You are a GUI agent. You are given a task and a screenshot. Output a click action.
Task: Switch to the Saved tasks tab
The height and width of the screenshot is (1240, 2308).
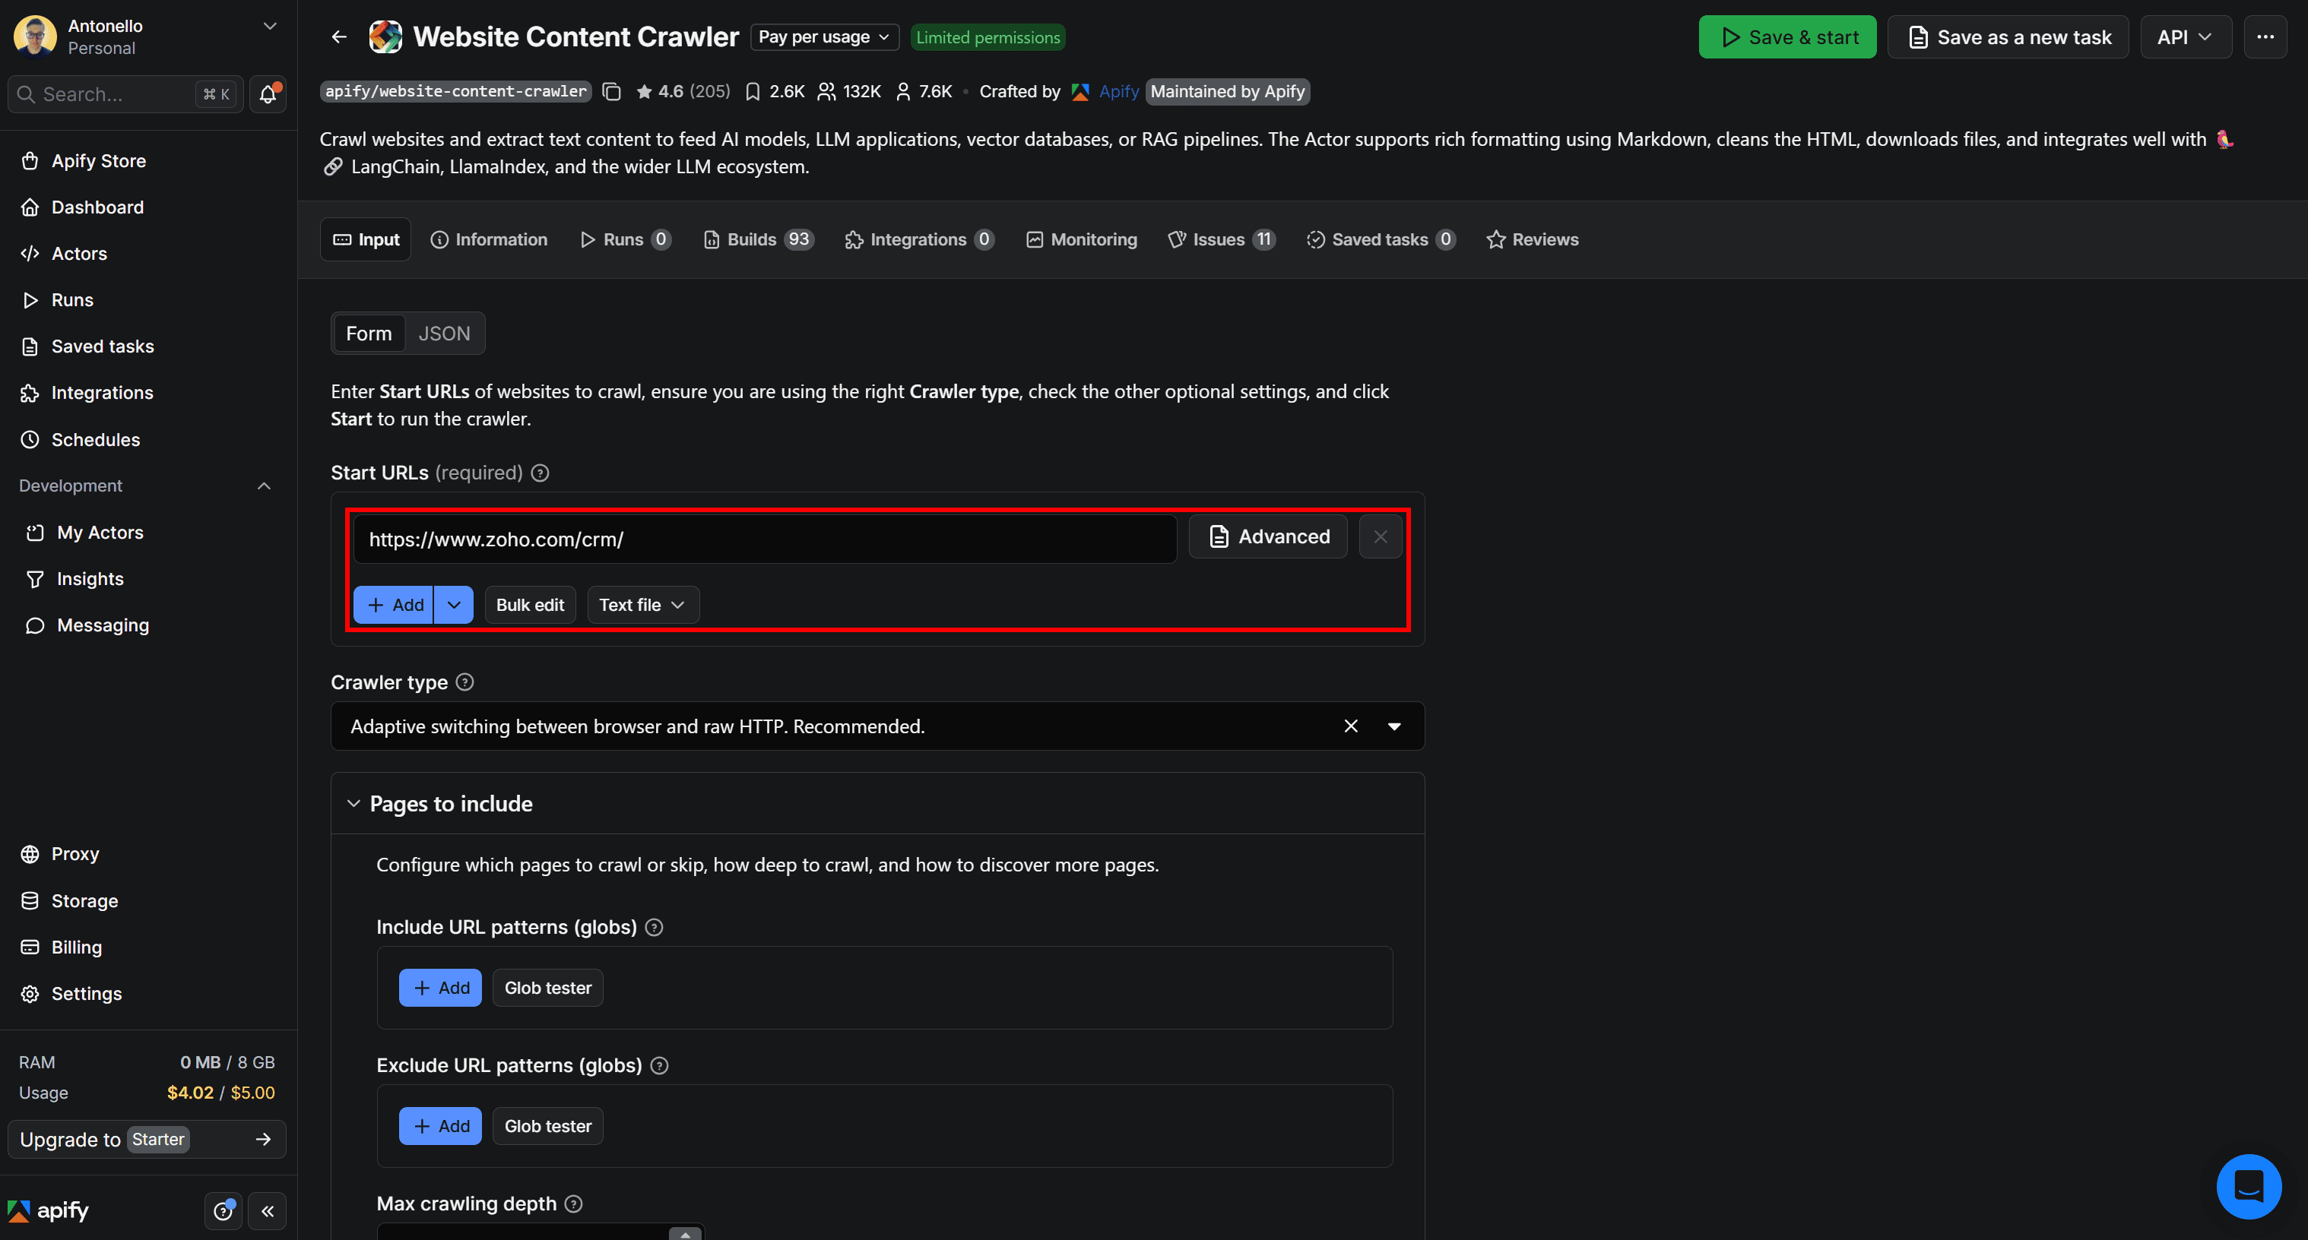click(1381, 240)
